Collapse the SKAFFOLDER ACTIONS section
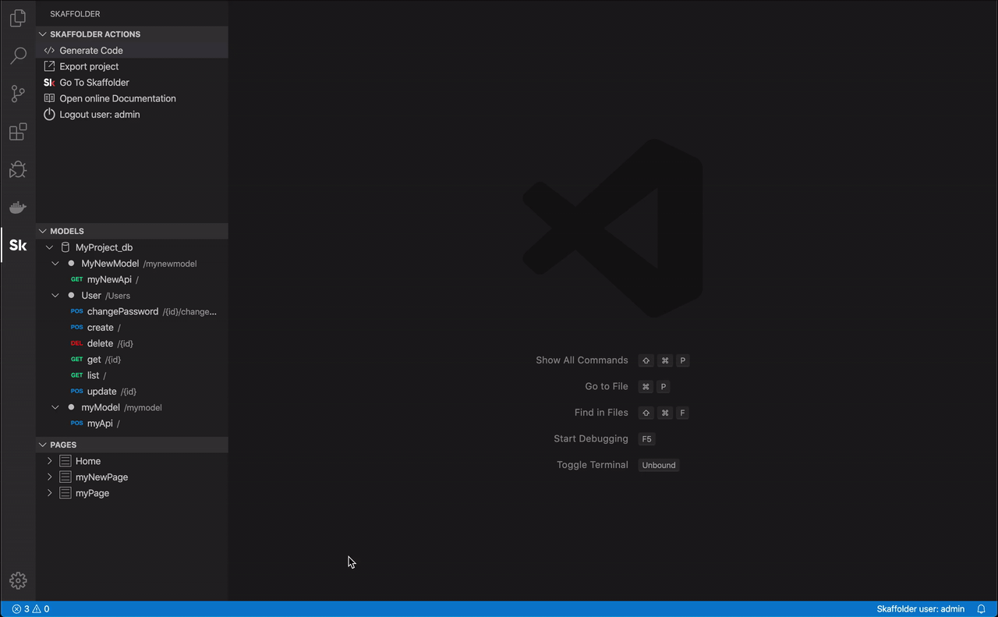The width and height of the screenshot is (998, 617). 42,34
